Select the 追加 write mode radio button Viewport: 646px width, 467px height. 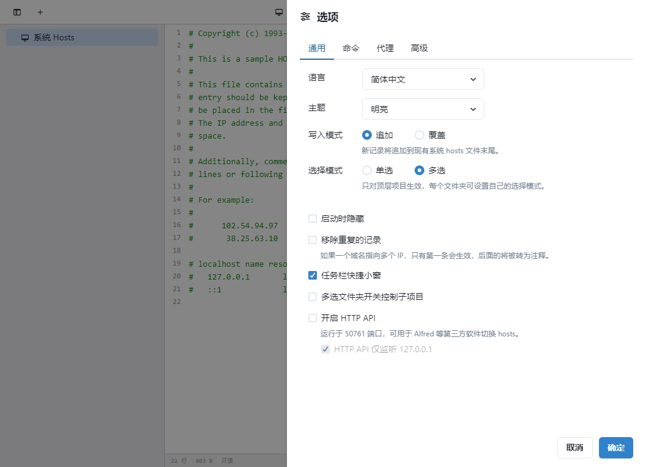click(367, 135)
